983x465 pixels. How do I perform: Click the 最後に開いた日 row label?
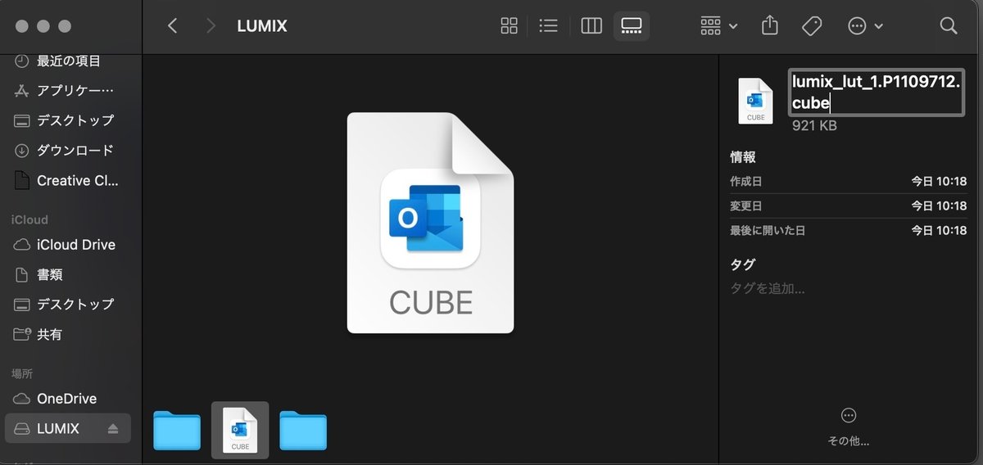[768, 231]
